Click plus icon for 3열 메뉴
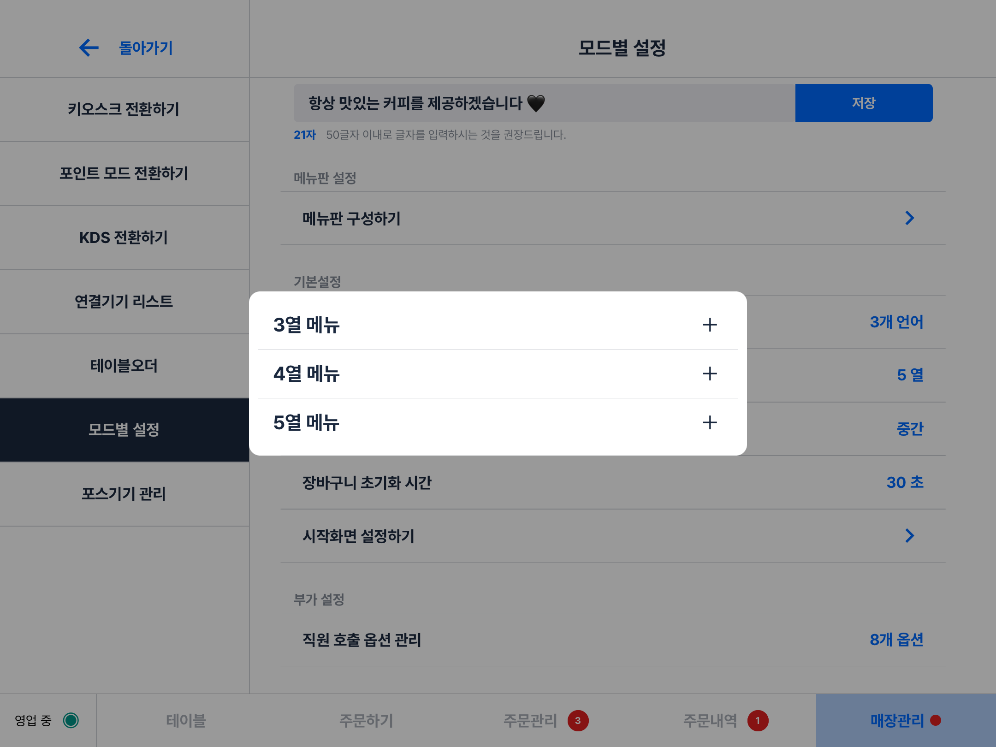 pyautogui.click(x=710, y=325)
